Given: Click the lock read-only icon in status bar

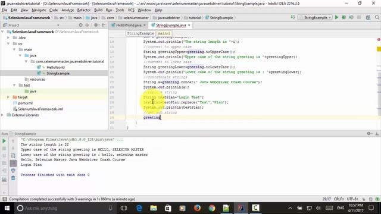Looking at the screenshot, I should pos(364,199).
